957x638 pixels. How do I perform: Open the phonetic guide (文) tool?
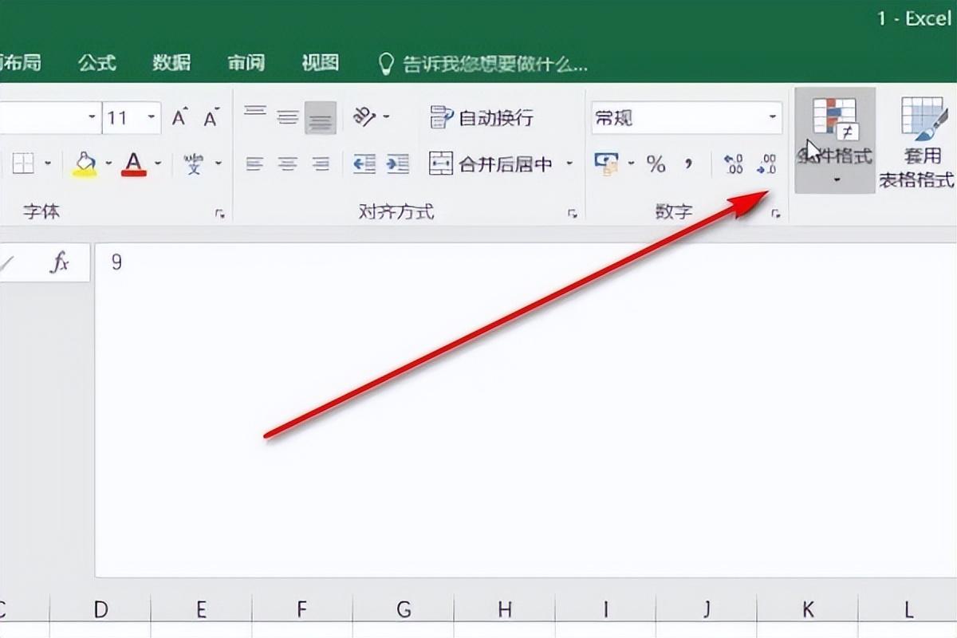point(194,163)
